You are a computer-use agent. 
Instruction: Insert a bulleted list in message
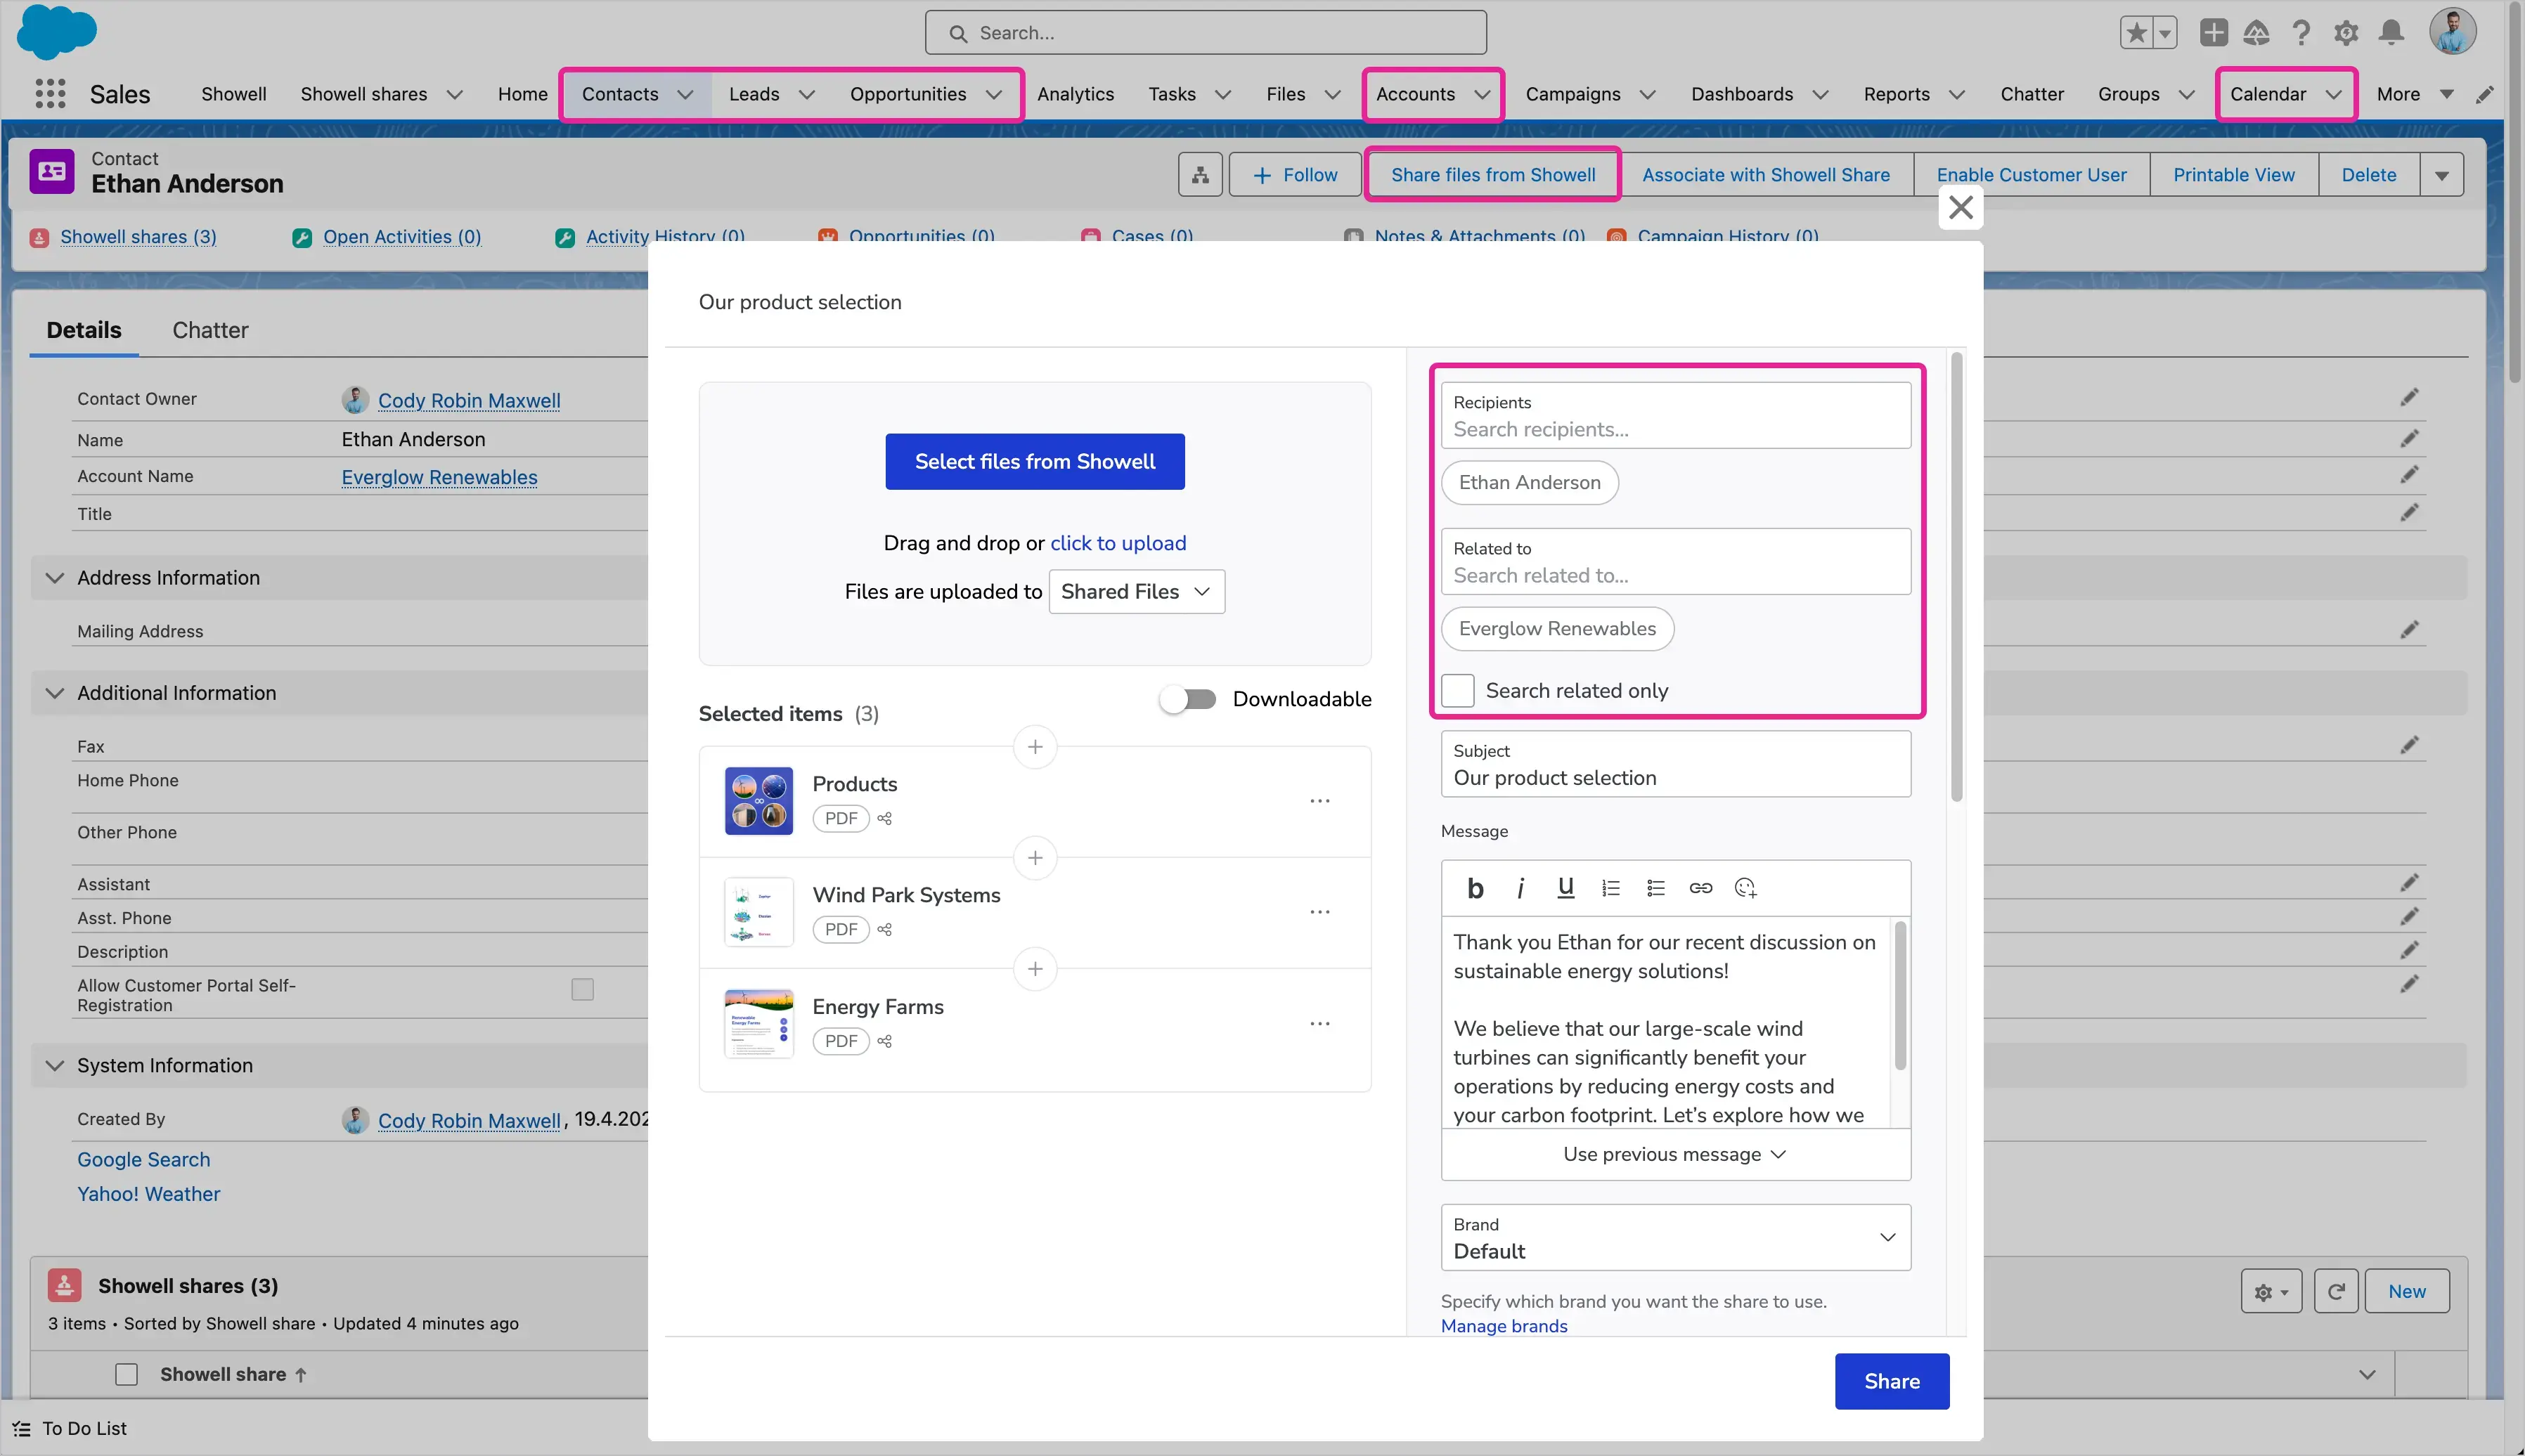point(1655,888)
